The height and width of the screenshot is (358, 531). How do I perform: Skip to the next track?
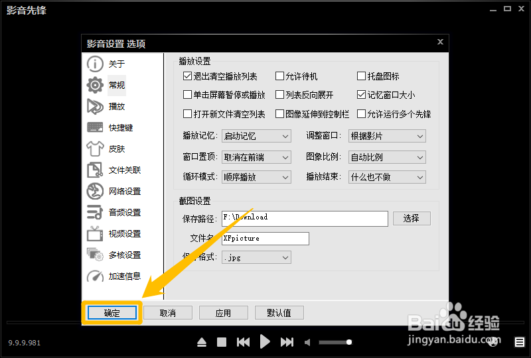[x=287, y=342]
